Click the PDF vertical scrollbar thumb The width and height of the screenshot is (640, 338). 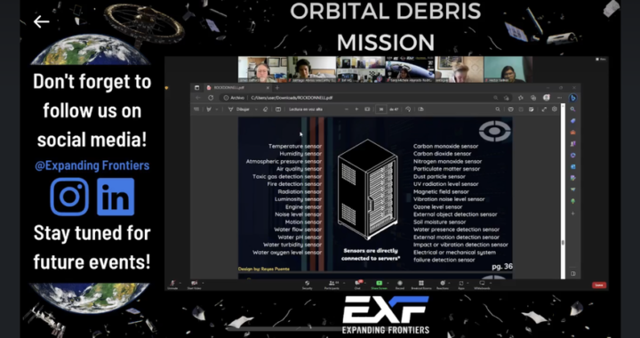click(x=563, y=243)
